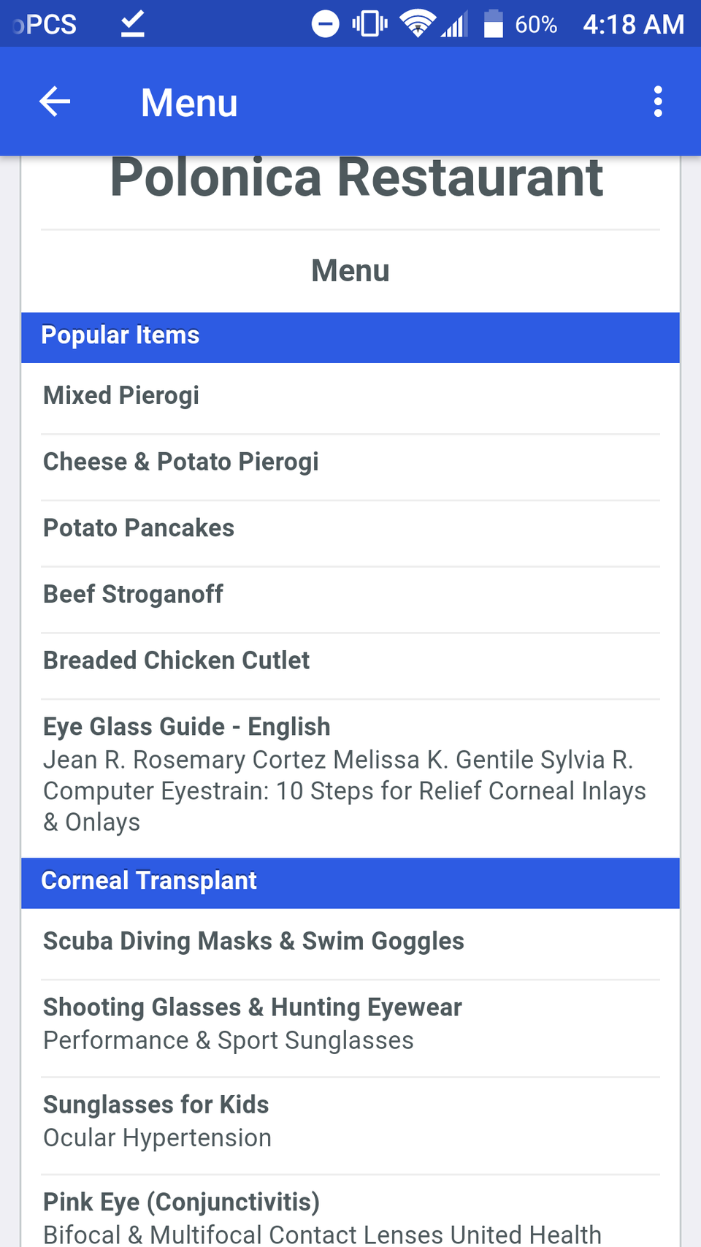Select Pink Eye (Conjunctivitis) entry
The width and height of the screenshot is (701, 1247).
pyautogui.click(x=182, y=1202)
